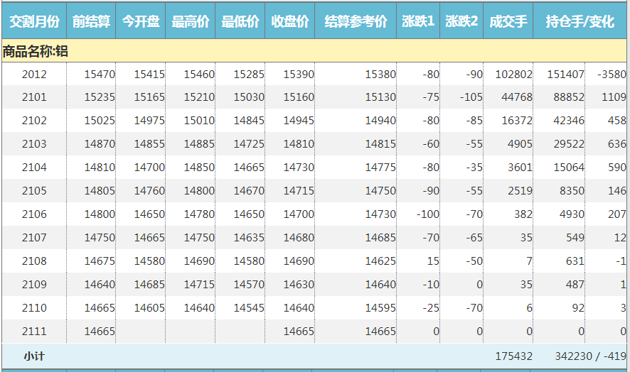Click the 最高价 column header

tap(191, 22)
